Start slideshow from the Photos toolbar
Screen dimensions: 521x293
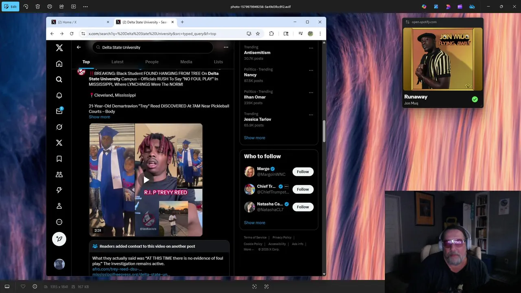pyautogui.click(x=73, y=7)
